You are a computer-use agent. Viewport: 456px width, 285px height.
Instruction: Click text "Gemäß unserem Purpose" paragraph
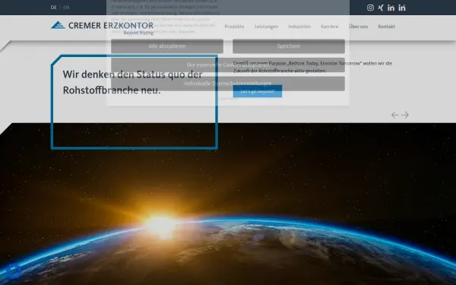coord(312,67)
